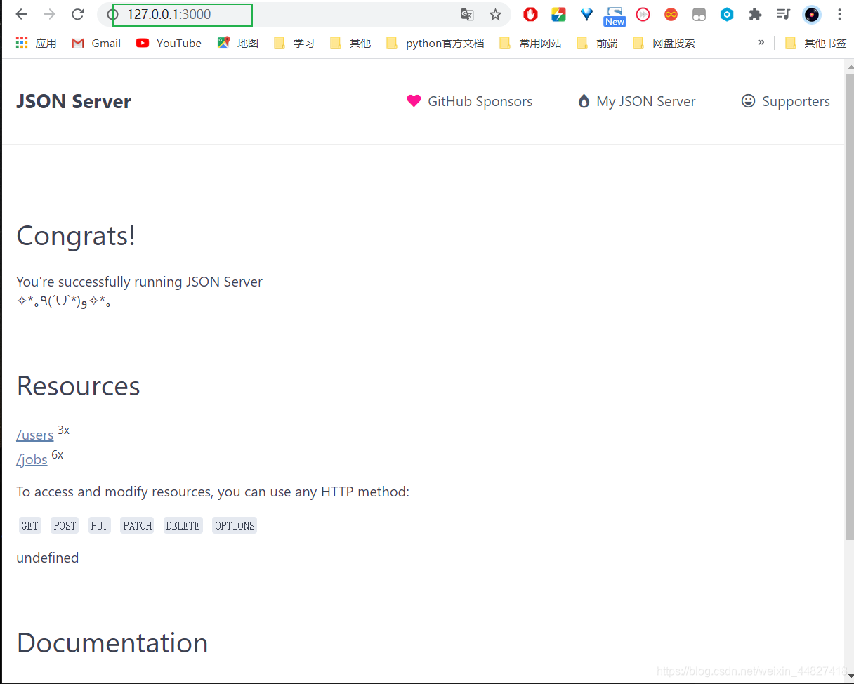Click the pink heart icon
This screenshot has width=854, height=684.
point(414,100)
